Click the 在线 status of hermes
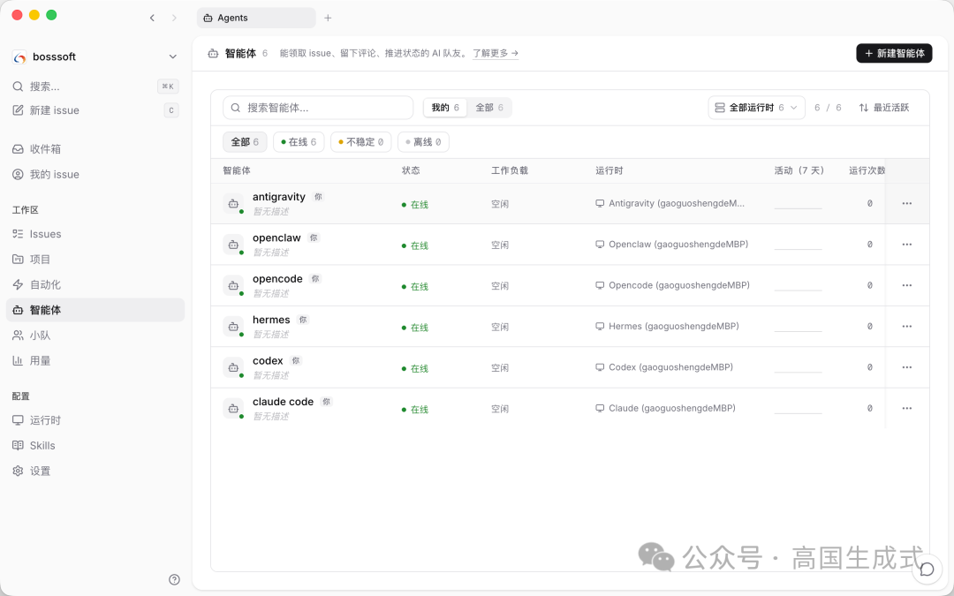 415,328
